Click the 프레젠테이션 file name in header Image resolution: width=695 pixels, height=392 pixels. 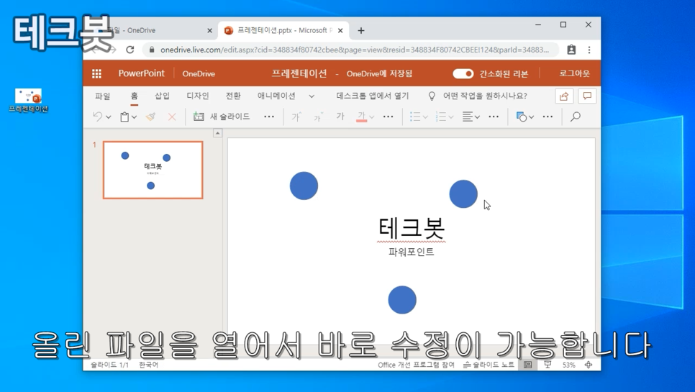tap(299, 73)
